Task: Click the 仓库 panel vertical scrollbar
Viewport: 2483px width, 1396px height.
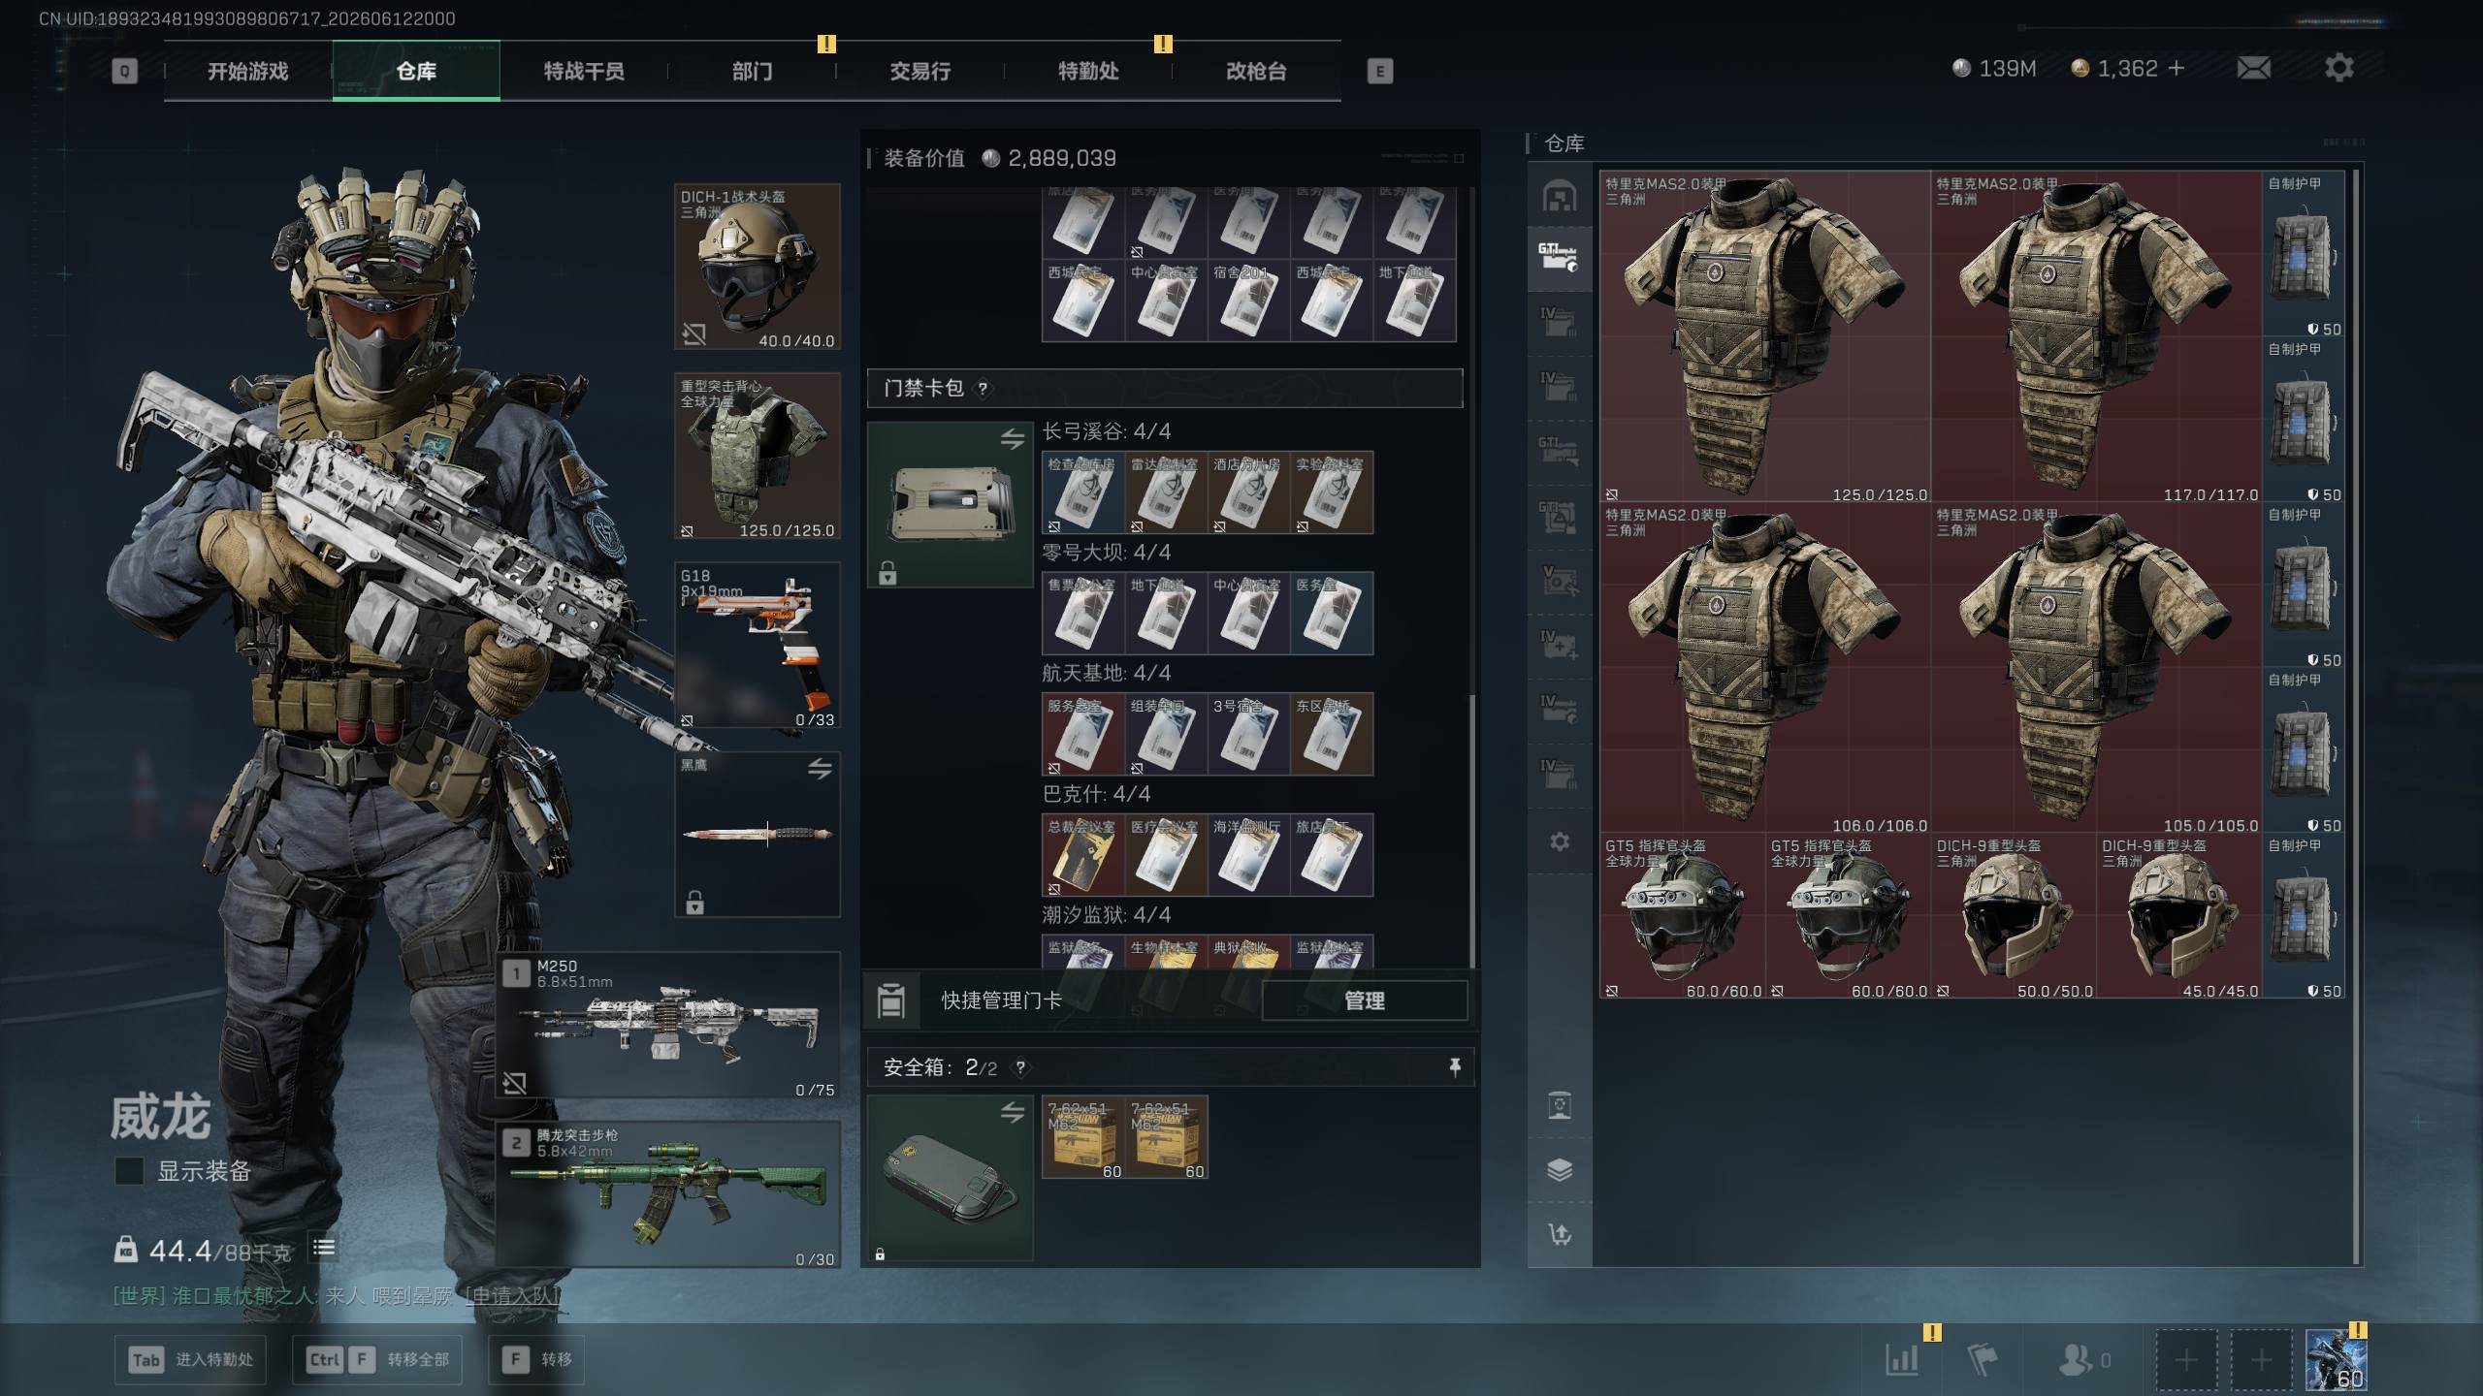Action: 2357,717
